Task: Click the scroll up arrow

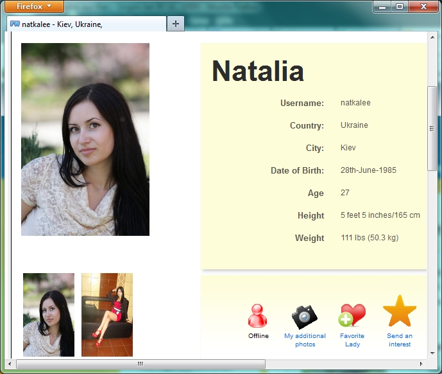Action: pos(432,37)
